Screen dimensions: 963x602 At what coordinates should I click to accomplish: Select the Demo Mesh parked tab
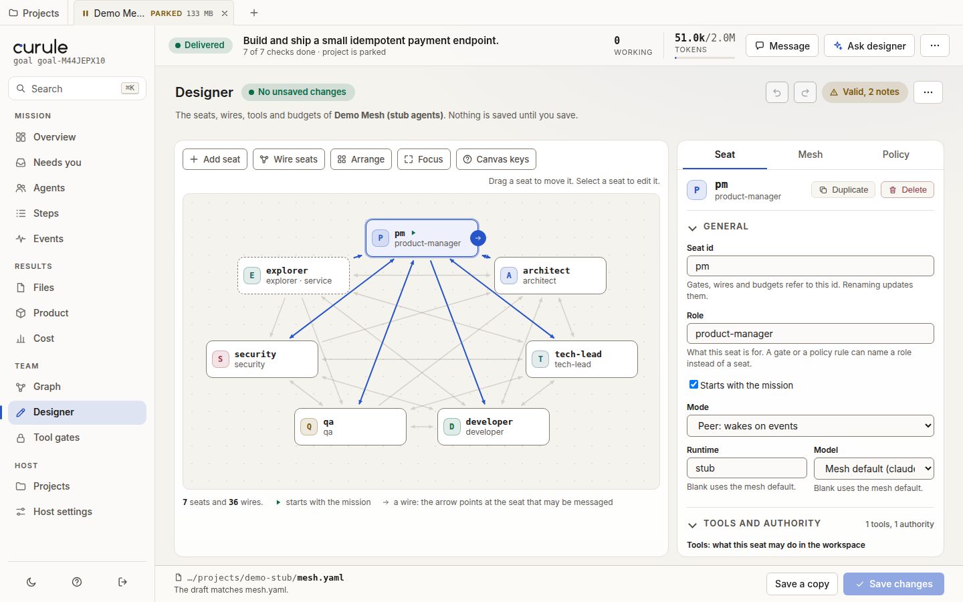[x=147, y=13]
